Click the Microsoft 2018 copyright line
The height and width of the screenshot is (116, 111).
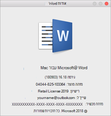point(60,111)
